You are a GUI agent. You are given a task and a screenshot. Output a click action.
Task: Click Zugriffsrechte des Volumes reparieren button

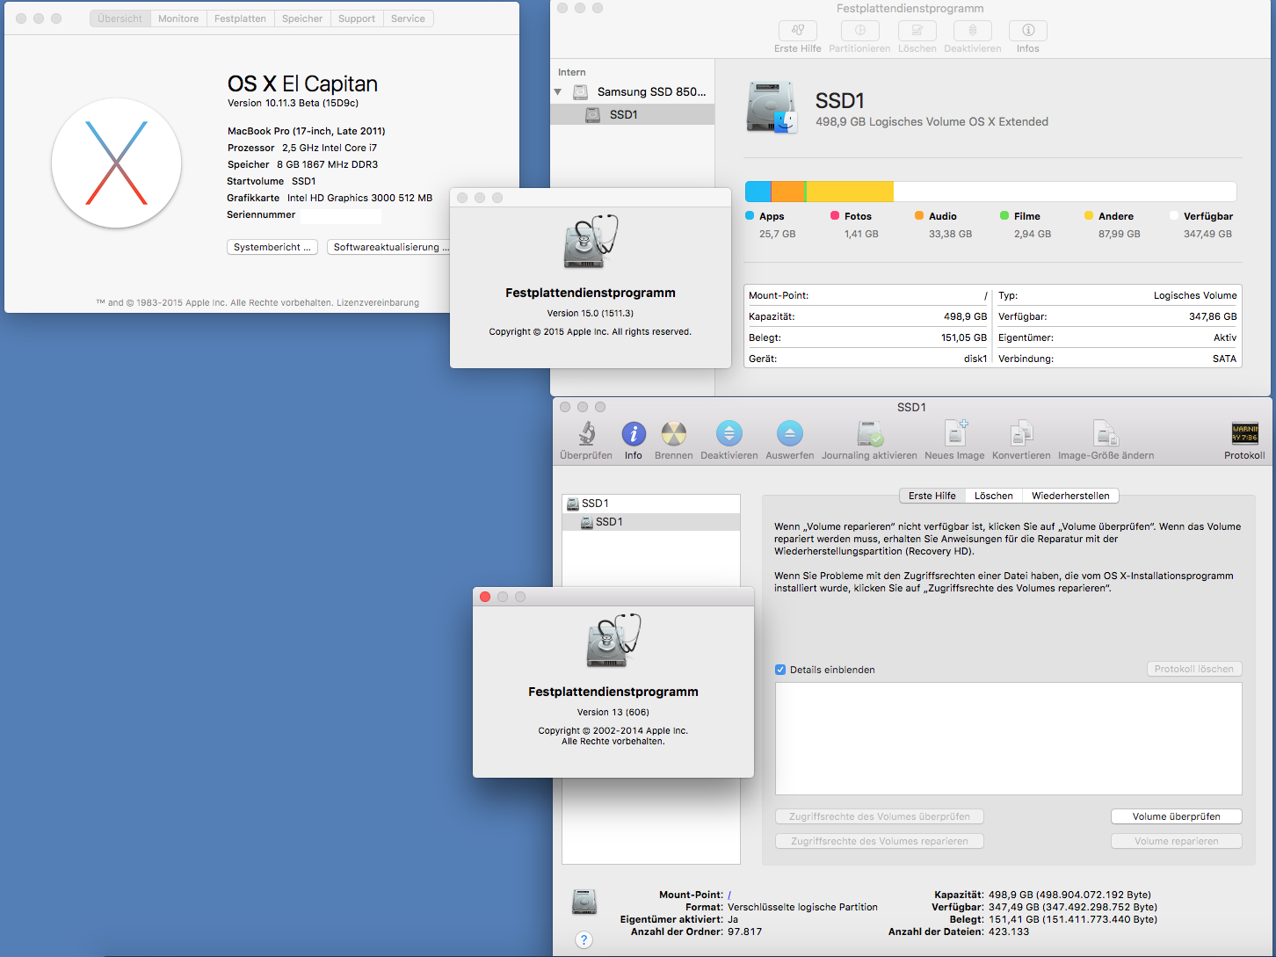click(880, 841)
